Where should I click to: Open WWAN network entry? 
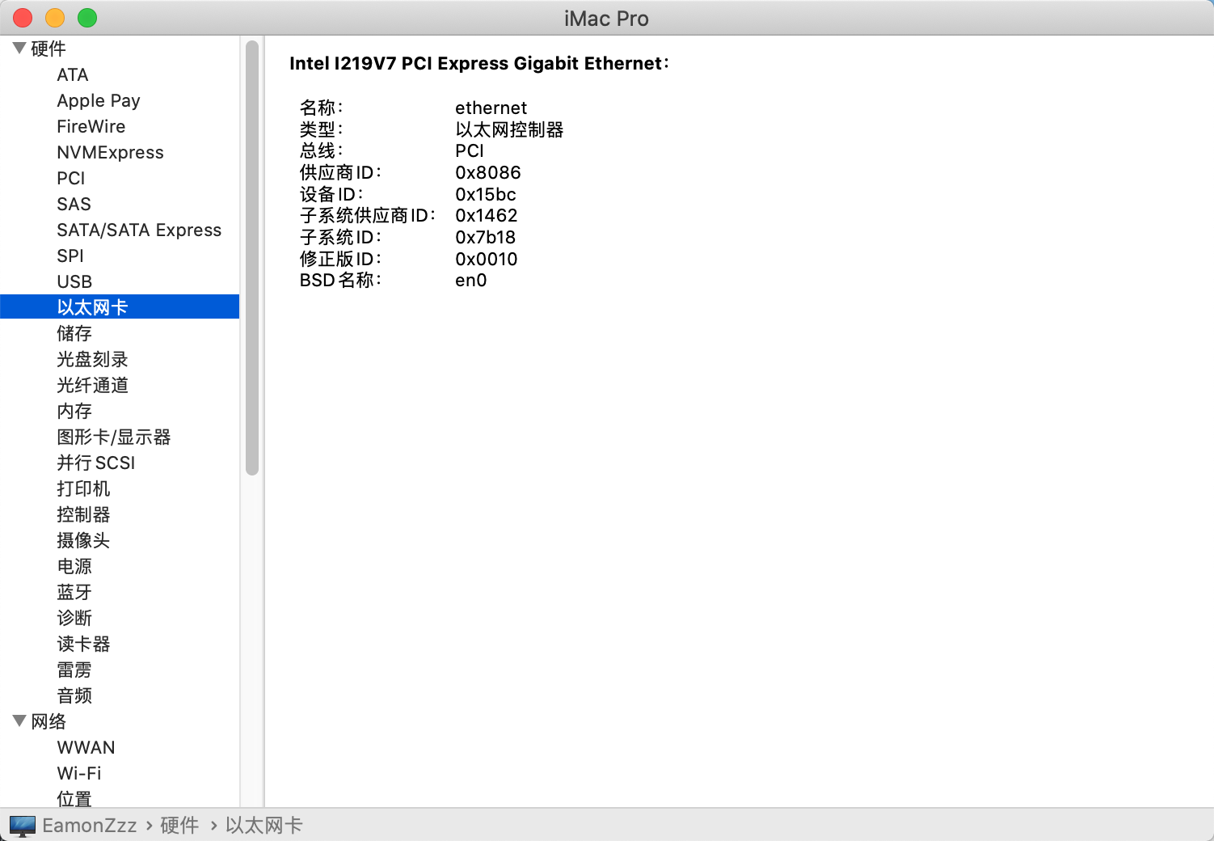[x=86, y=747]
